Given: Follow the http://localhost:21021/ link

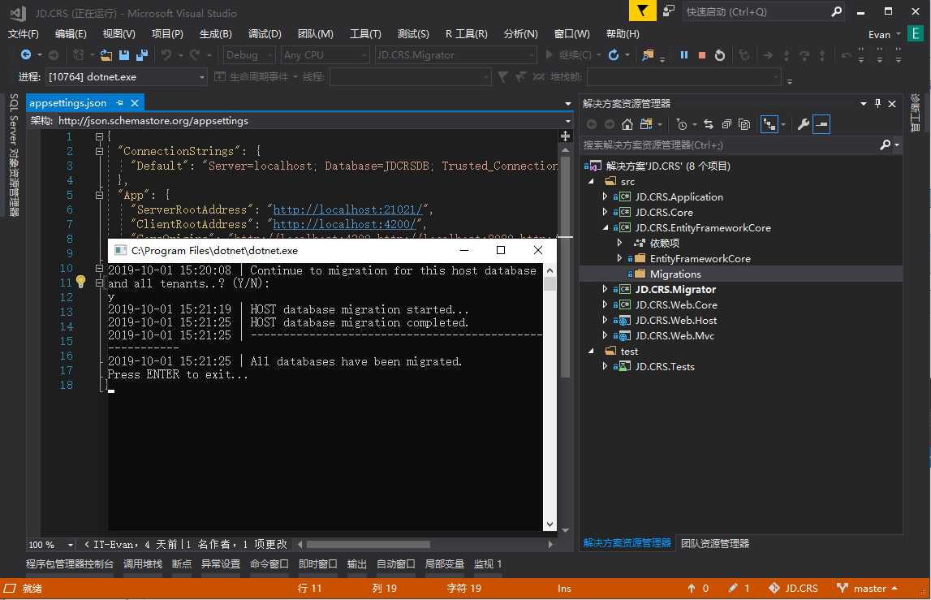Looking at the screenshot, I should pyautogui.click(x=347, y=209).
